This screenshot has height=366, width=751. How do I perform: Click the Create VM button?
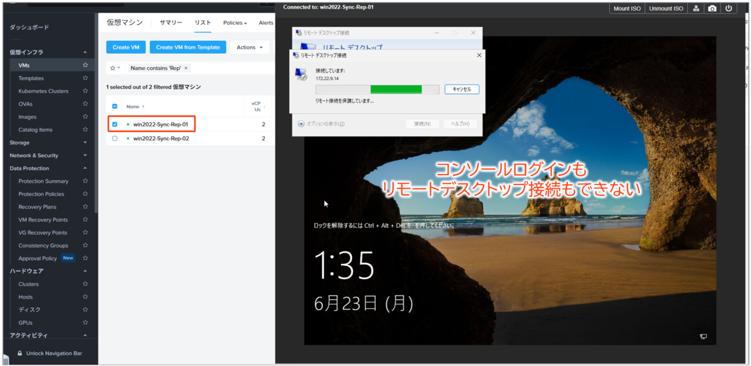coord(126,48)
